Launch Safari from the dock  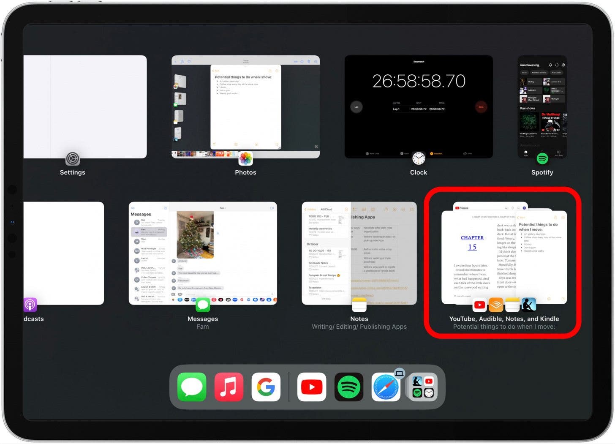click(386, 387)
